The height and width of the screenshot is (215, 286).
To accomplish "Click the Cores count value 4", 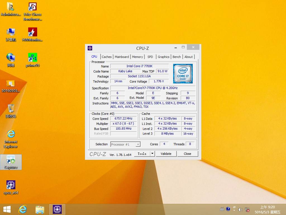I will pyautogui.click(x=164, y=144).
